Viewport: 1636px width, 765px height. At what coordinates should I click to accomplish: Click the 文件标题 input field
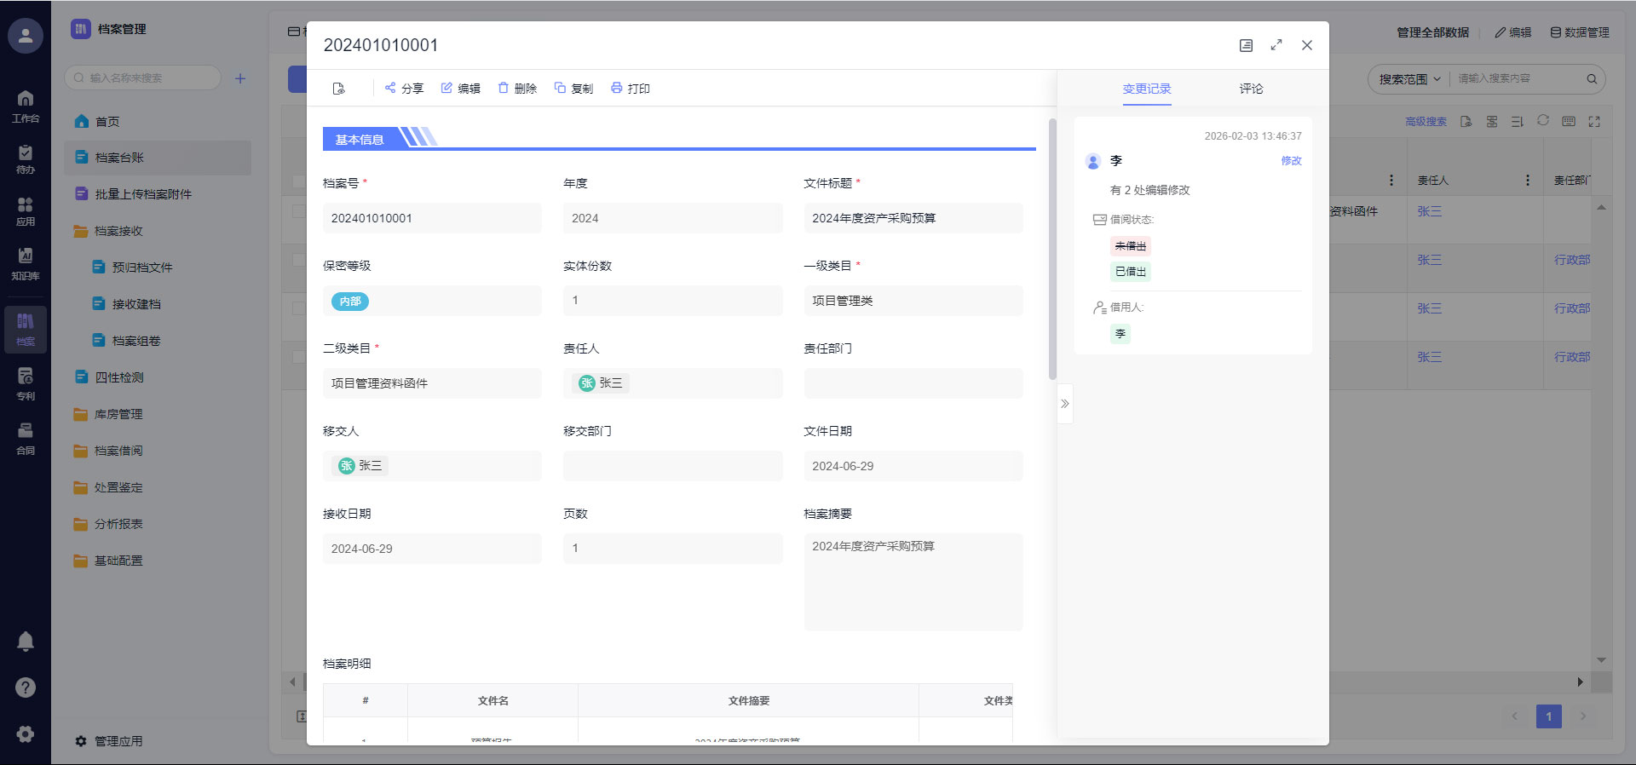[x=913, y=218]
